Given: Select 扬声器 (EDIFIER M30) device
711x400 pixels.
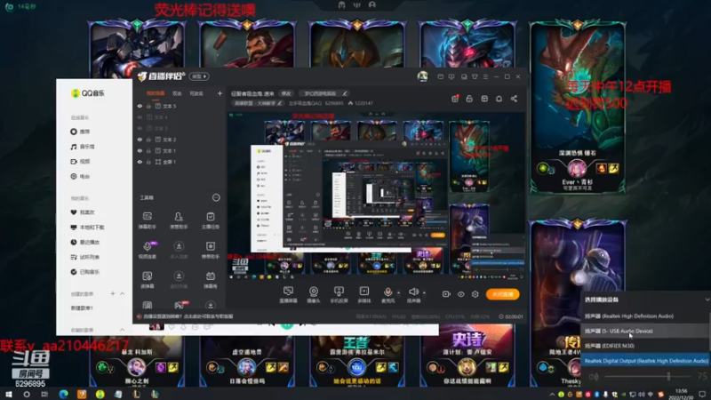Looking at the screenshot, I should (x=645, y=346).
